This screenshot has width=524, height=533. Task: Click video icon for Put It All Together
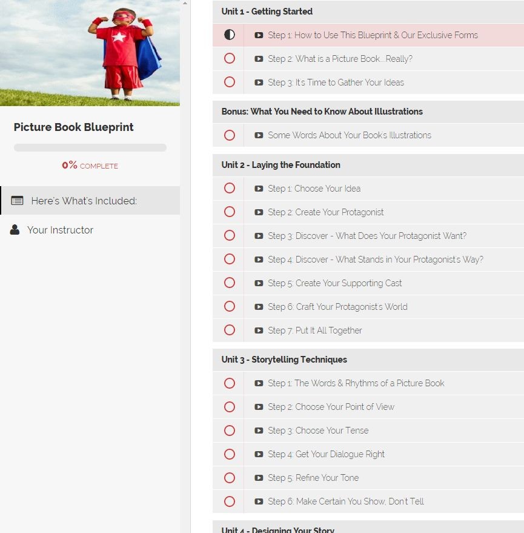[259, 330]
